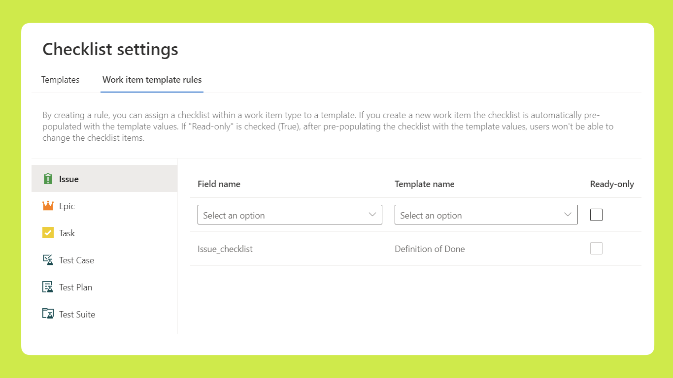Image resolution: width=673 pixels, height=378 pixels.
Task: Select the highlighted Issue work item type
Action: [x=68, y=179]
